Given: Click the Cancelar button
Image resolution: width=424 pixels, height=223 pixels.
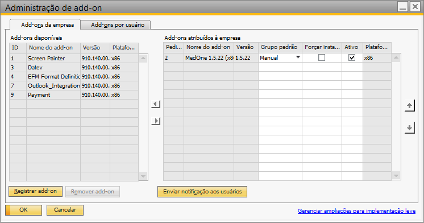Looking at the screenshot, I should click(65, 210).
